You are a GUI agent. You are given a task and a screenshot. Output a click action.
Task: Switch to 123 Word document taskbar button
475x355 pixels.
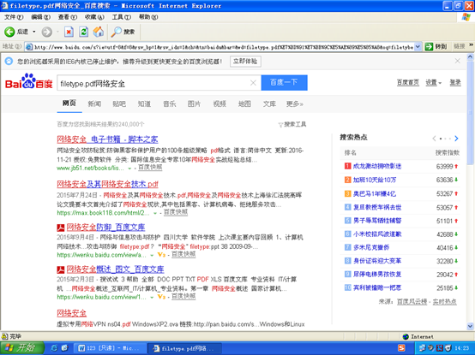click(x=111, y=348)
